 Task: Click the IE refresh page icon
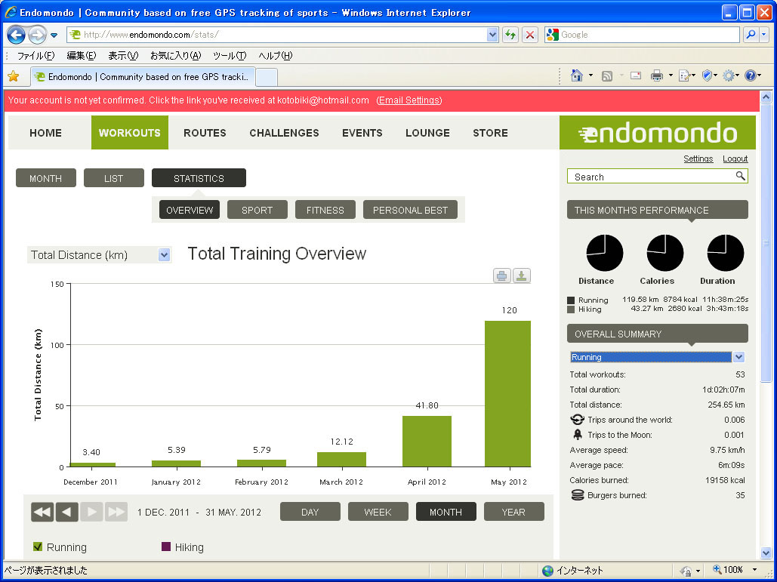[x=510, y=35]
